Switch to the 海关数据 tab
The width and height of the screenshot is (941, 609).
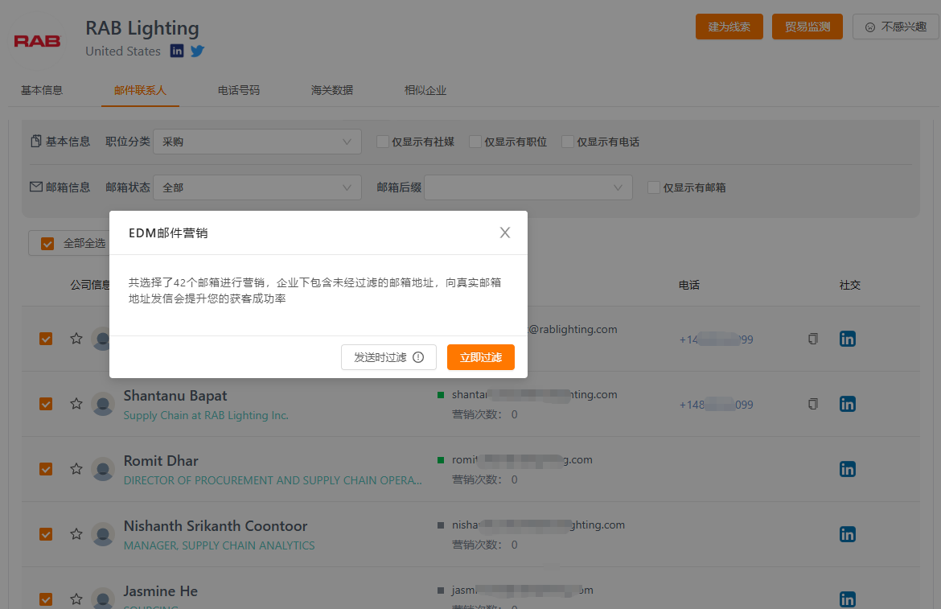(332, 90)
